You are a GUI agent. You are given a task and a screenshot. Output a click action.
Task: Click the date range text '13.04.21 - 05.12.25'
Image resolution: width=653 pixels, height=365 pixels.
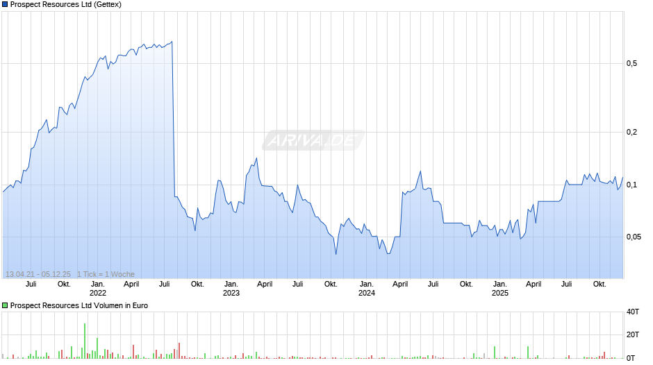pos(38,274)
